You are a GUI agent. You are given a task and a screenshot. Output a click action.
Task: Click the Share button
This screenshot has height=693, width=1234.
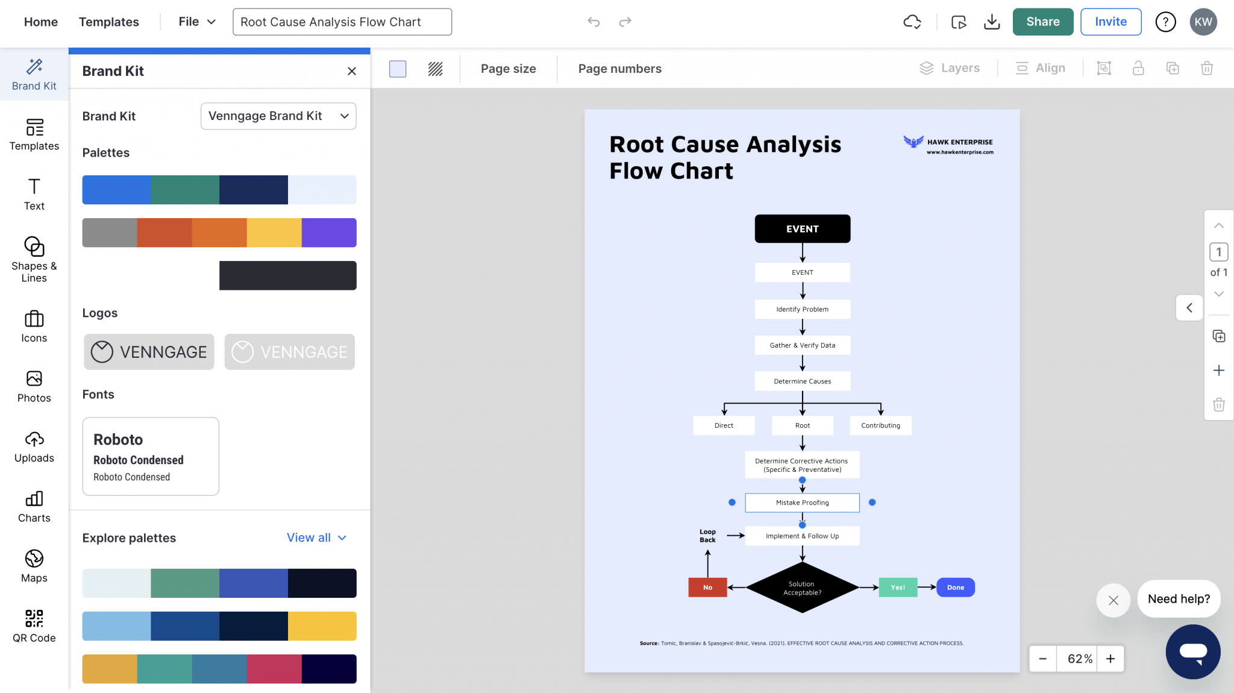1043,22
